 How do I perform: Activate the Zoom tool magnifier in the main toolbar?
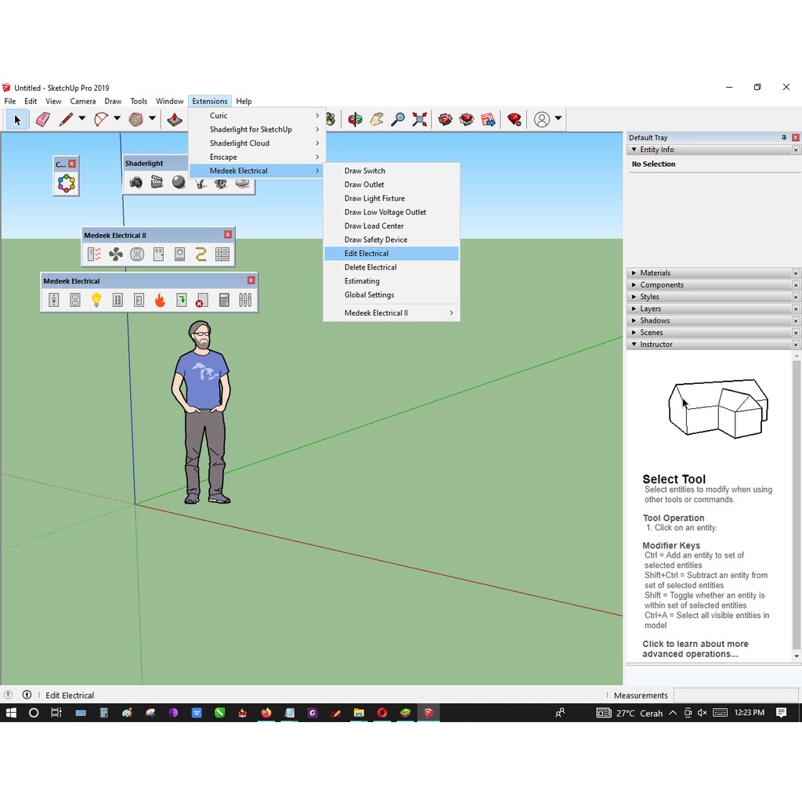coord(397,119)
